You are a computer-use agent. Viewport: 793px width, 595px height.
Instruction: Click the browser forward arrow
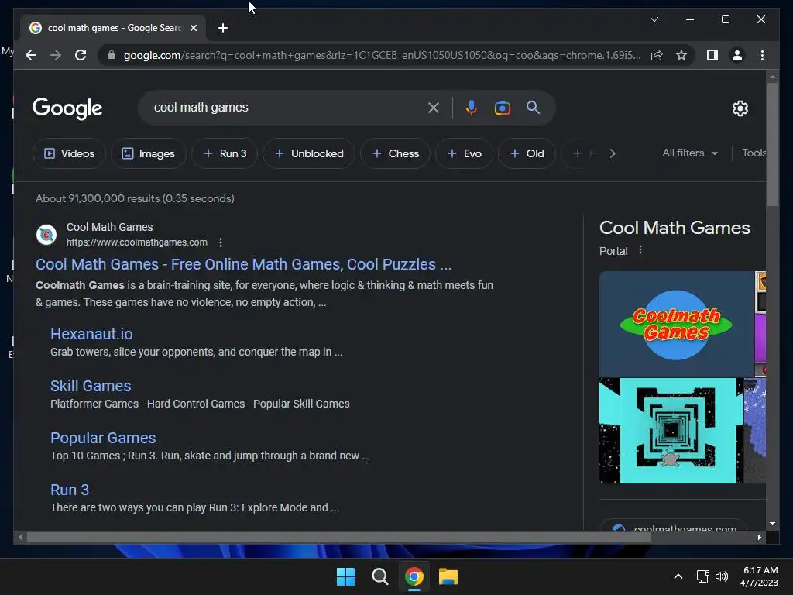click(x=56, y=55)
